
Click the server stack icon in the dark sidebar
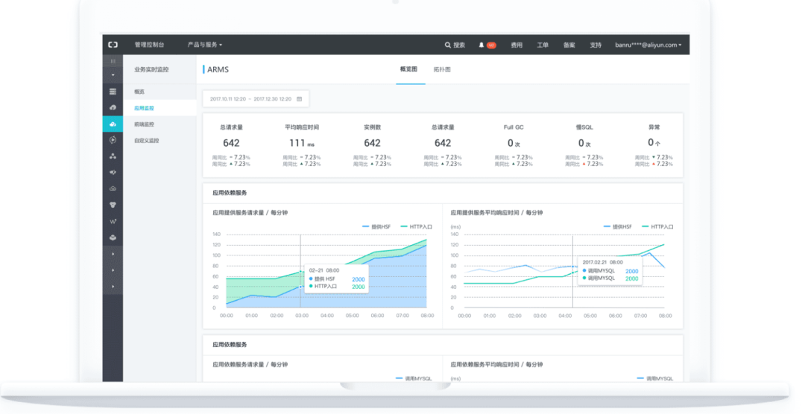(x=113, y=92)
